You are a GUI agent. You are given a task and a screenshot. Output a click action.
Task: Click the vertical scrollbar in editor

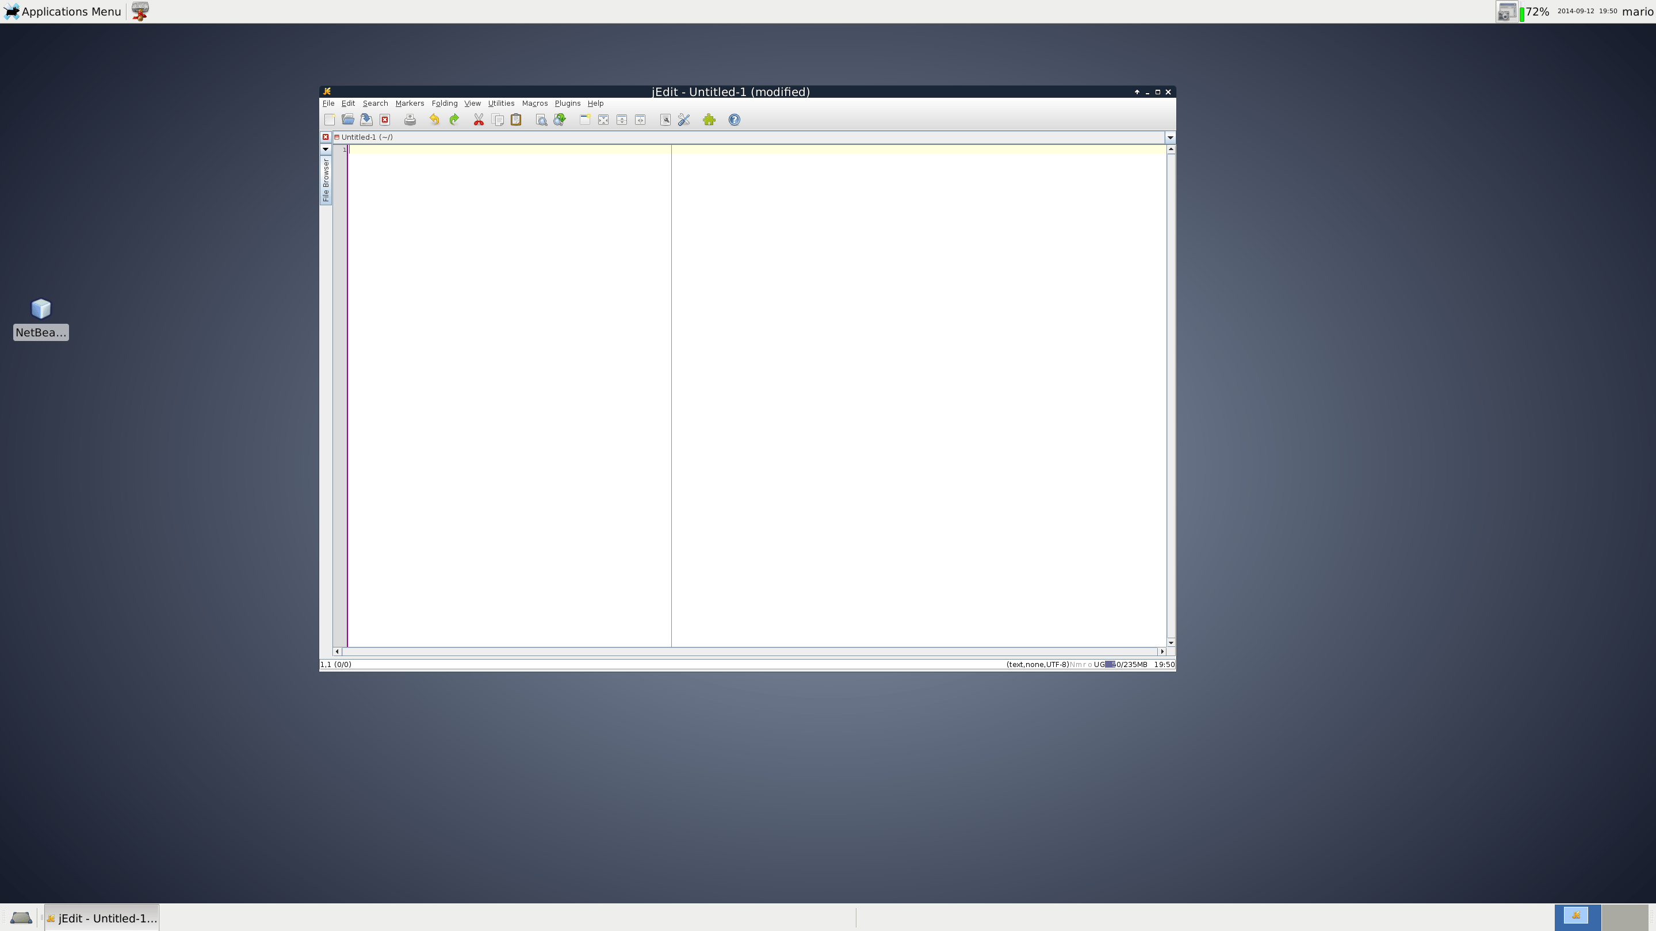[1169, 398]
